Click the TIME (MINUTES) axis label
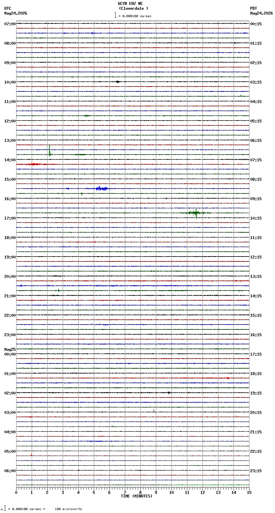The width and height of the screenshot is (275, 513). pyautogui.click(x=137, y=496)
